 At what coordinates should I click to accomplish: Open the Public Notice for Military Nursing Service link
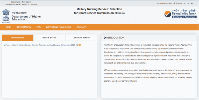click(x=41, y=45)
